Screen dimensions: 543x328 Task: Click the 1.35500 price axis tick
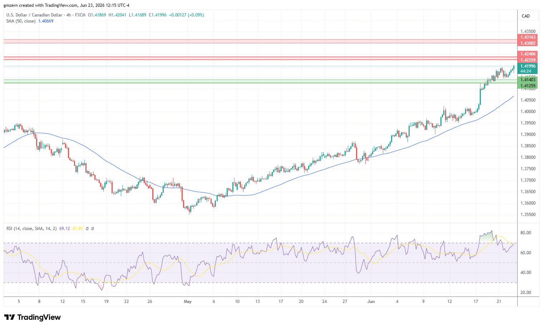pyautogui.click(x=528, y=215)
